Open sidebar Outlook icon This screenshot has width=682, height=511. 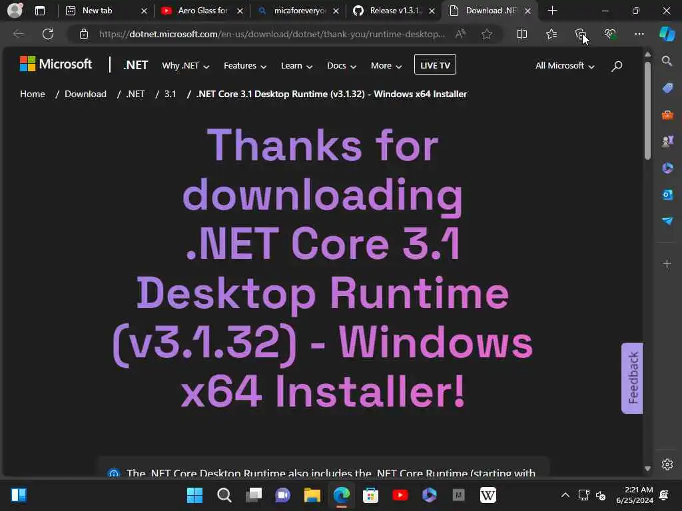pyautogui.click(x=667, y=195)
